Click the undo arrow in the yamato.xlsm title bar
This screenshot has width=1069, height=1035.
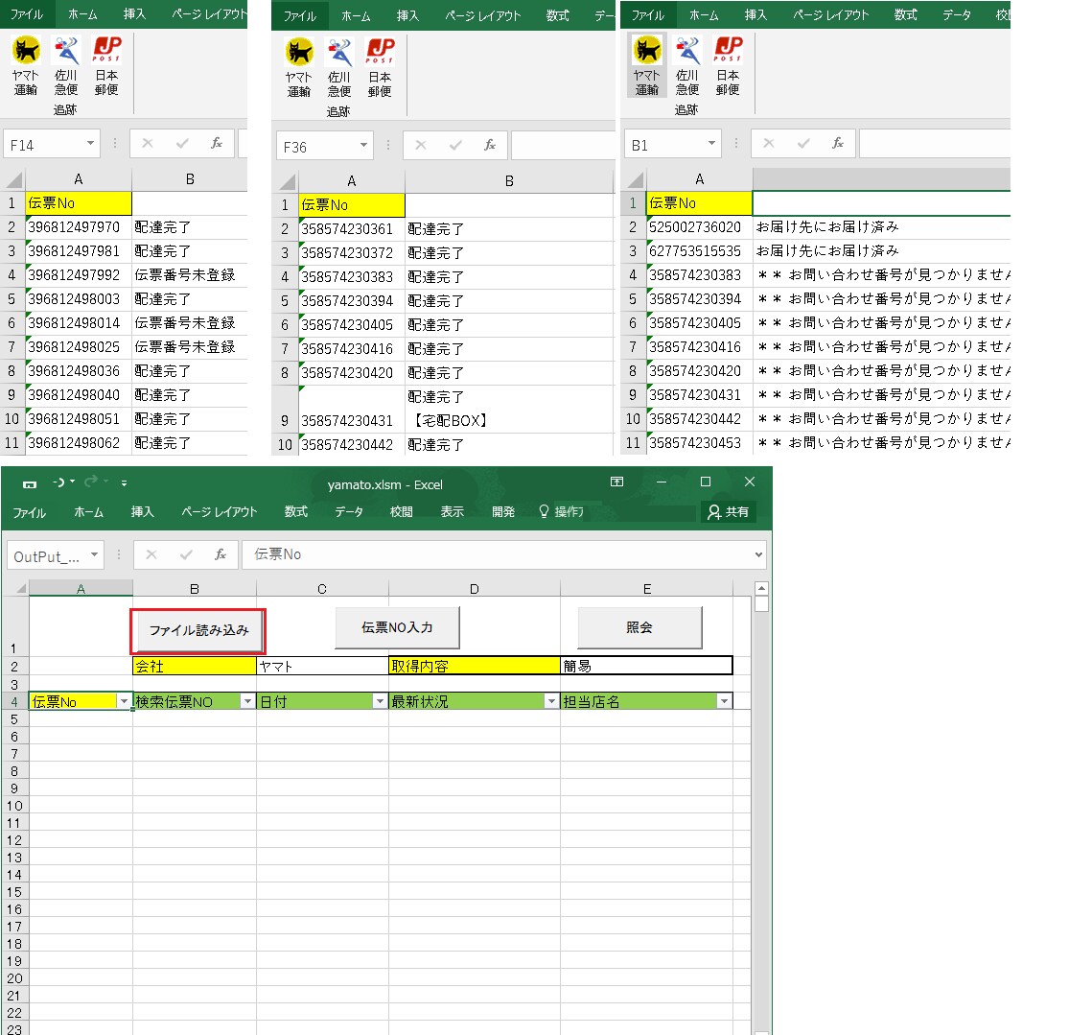(60, 482)
